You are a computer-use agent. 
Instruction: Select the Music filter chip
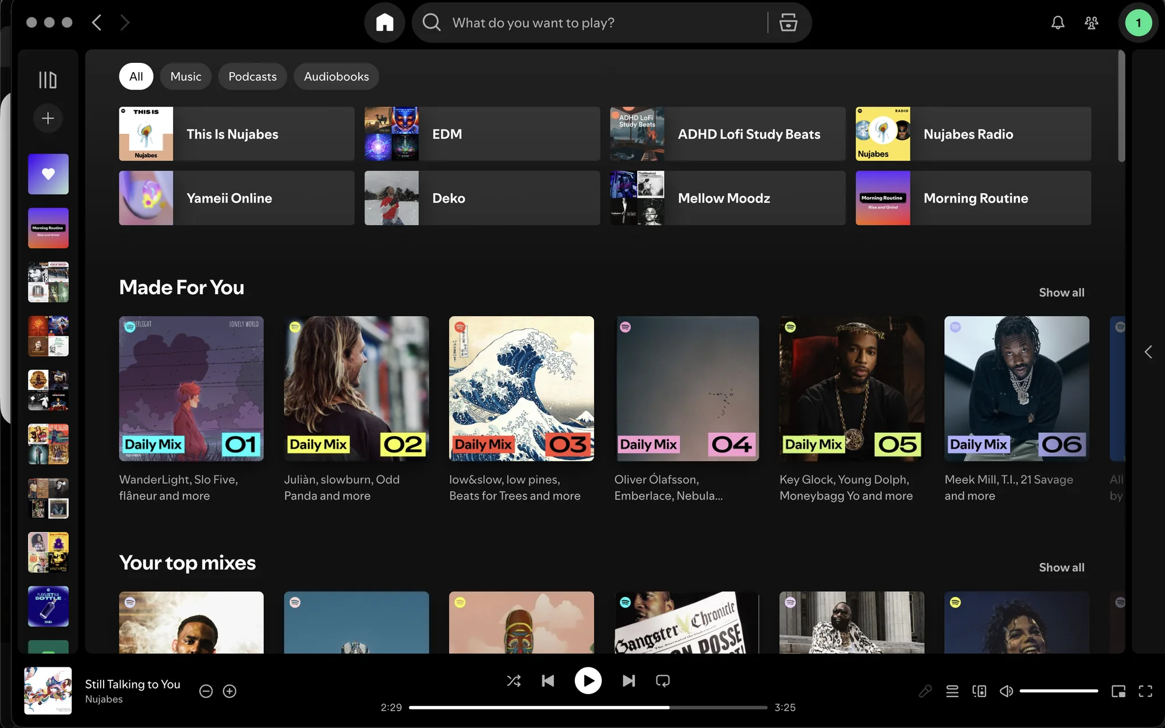pyautogui.click(x=186, y=76)
